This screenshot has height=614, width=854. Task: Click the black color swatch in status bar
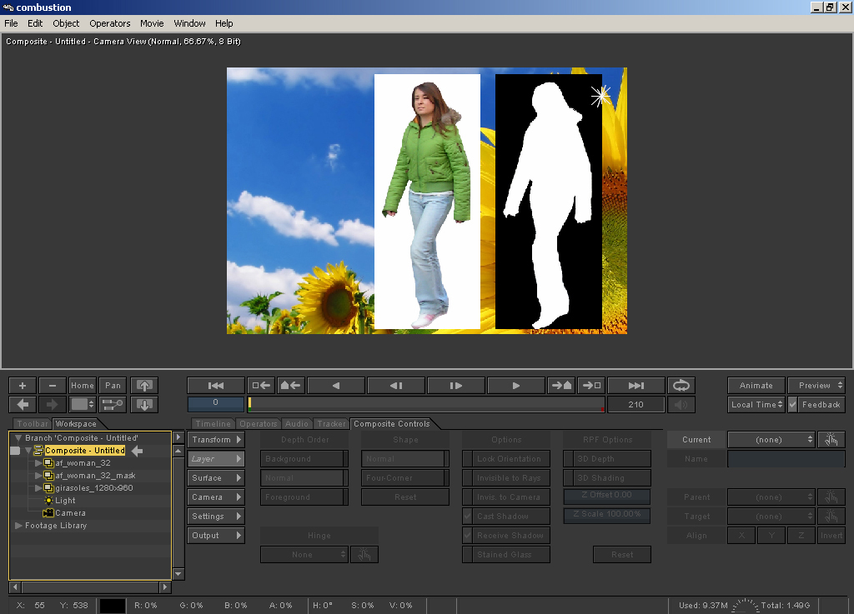tap(113, 606)
